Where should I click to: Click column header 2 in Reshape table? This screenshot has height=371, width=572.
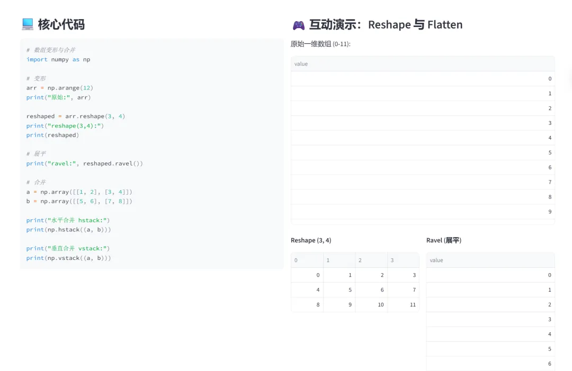point(371,260)
